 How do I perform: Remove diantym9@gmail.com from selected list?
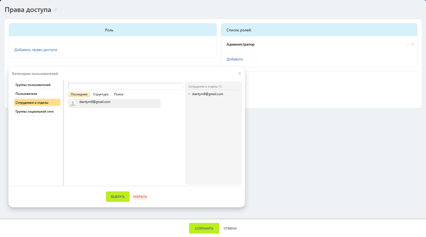[x=189, y=94]
